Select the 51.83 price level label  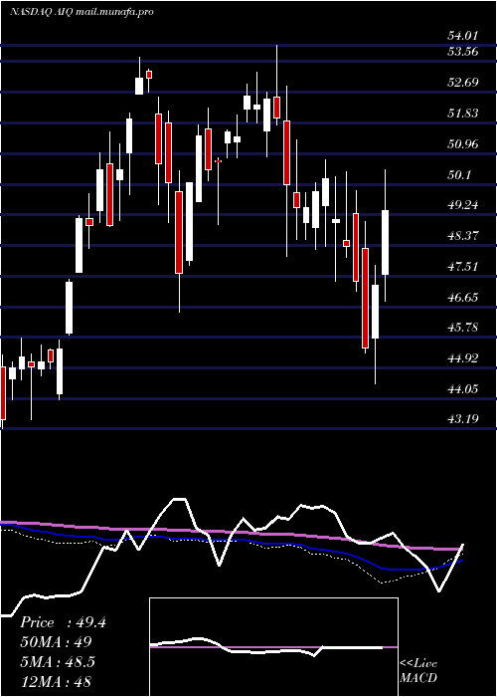(463, 114)
